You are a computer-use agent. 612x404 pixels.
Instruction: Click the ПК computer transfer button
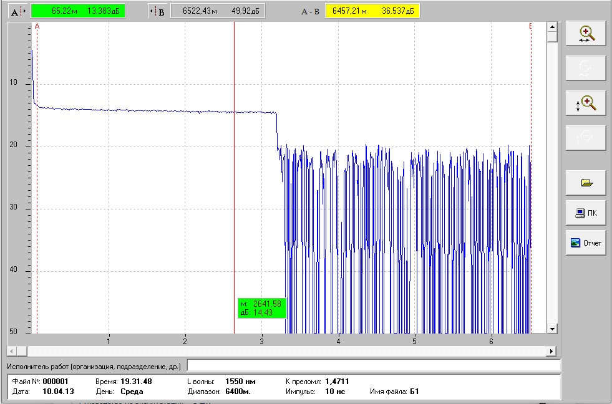coord(586,213)
